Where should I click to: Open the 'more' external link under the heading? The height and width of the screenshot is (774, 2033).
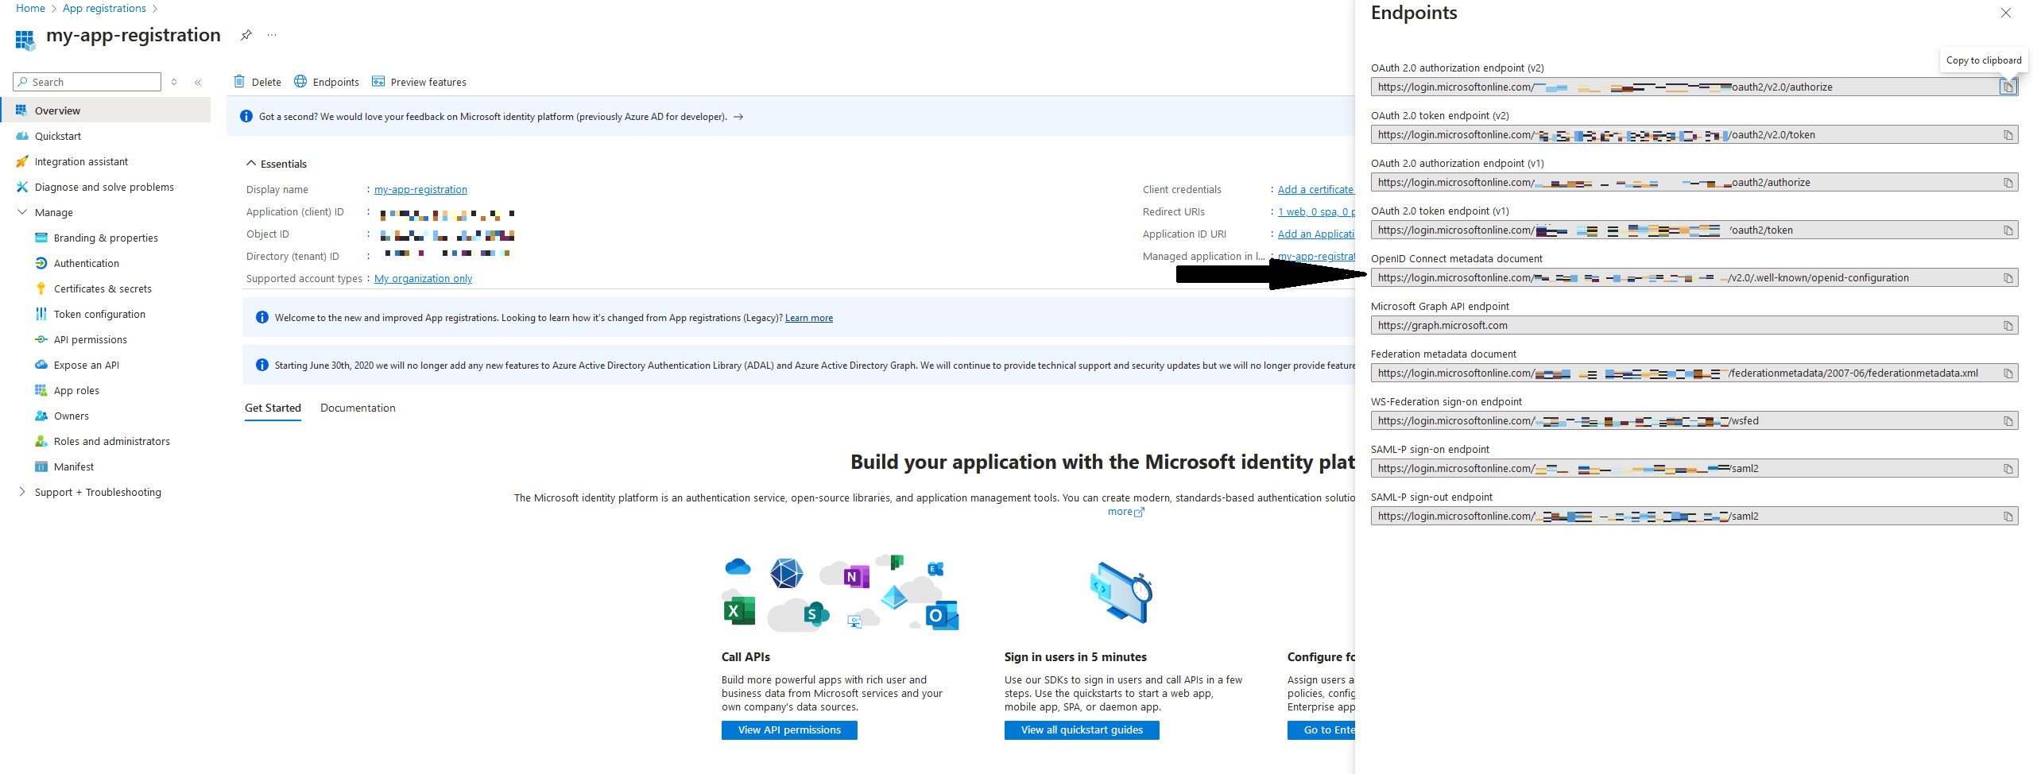(x=1125, y=512)
